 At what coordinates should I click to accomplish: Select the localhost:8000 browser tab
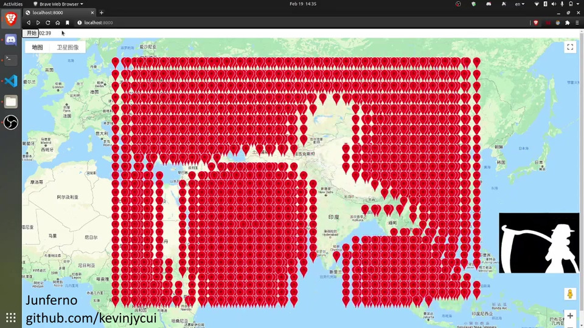click(x=60, y=13)
